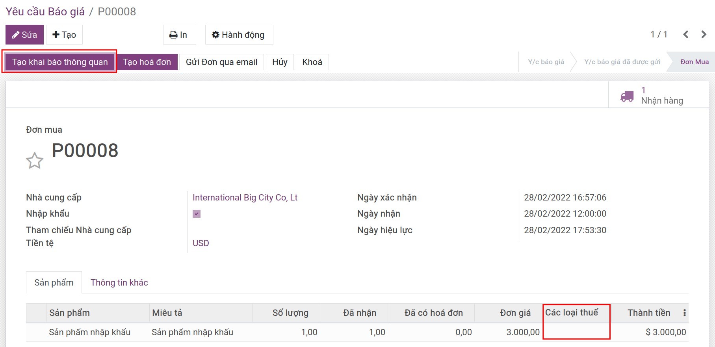Select the Sản phẩm tab
This screenshot has width=715, height=347.
54,282
